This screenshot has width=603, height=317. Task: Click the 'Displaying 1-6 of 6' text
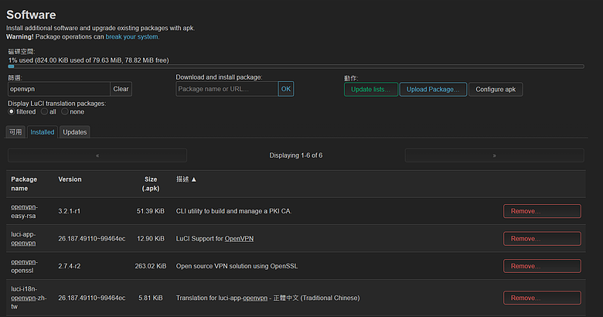pyautogui.click(x=296, y=155)
